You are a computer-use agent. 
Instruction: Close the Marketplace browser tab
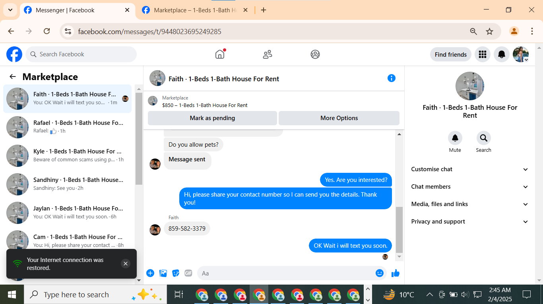coord(245,10)
